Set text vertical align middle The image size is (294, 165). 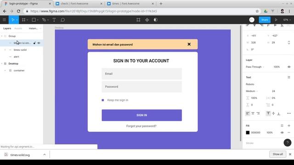tap(274, 113)
